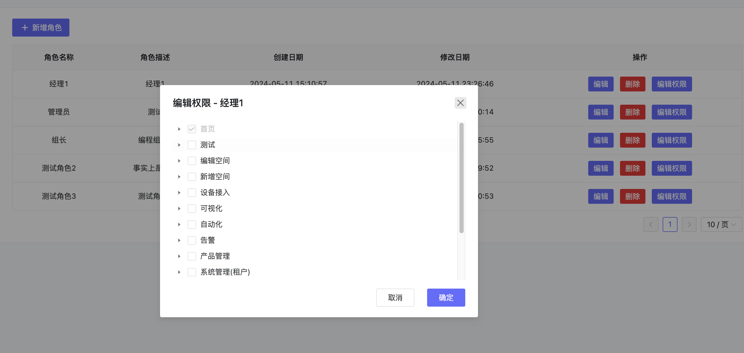
Task: Delete the 测试角色2 role
Action: coord(632,168)
